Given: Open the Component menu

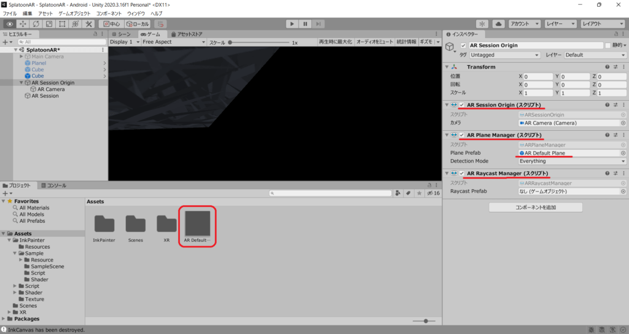Looking at the screenshot, I should [109, 14].
